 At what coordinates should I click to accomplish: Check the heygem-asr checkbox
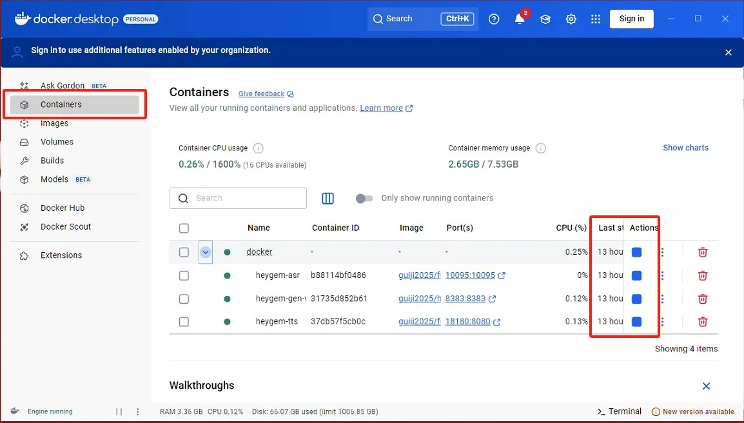[x=184, y=275]
